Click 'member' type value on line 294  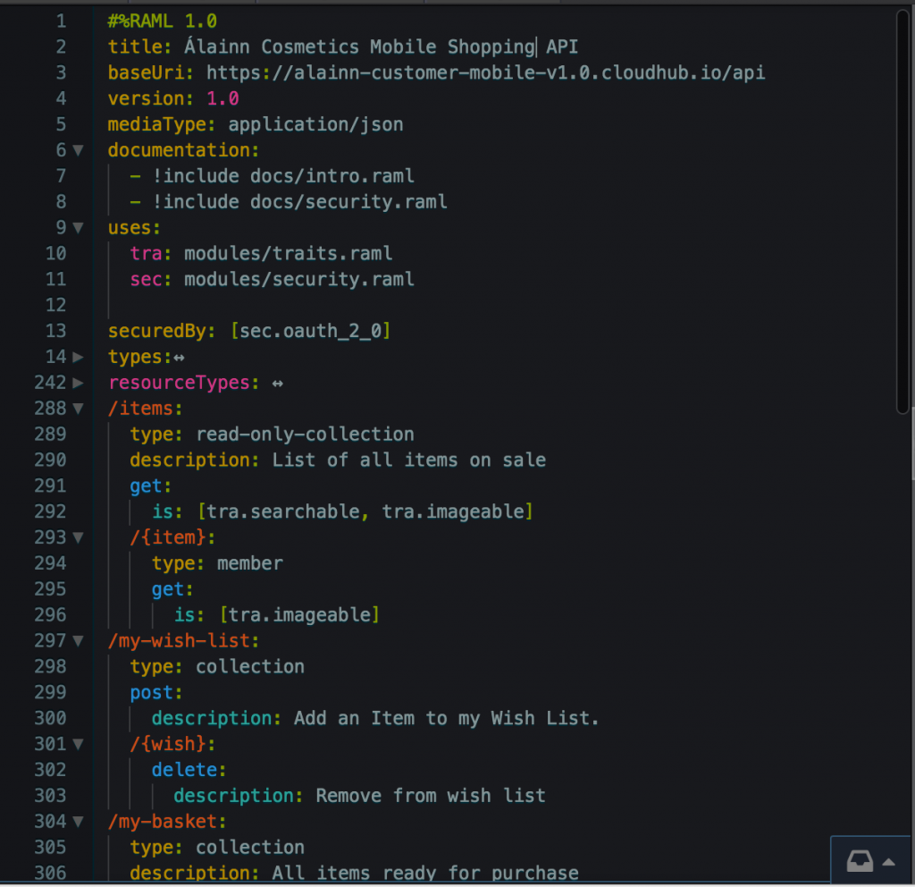250,563
